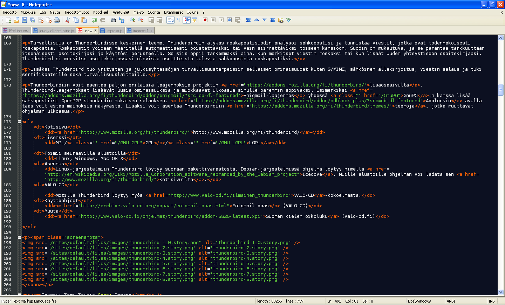Click the vertical scrollbar thumb
This screenshot has height=305, width=505.
tap(500, 90)
